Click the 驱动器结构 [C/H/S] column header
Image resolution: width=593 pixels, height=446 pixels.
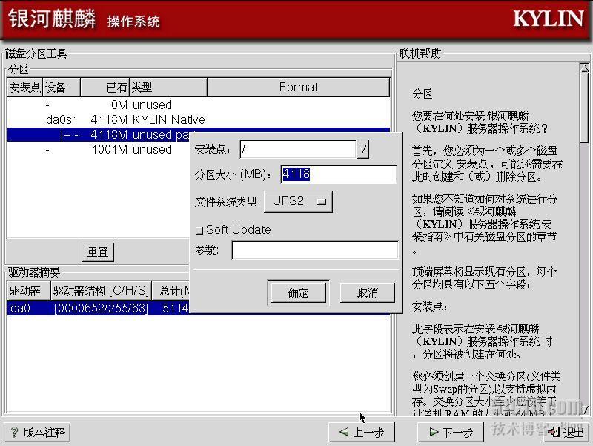(x=101, y=291)
